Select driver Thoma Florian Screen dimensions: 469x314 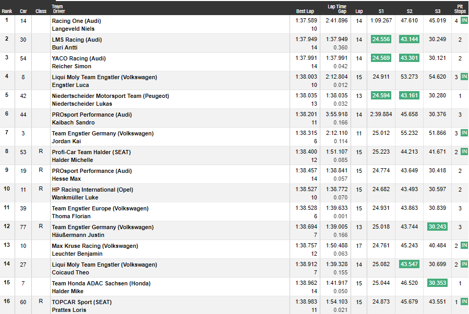click(x=71, y=217)
